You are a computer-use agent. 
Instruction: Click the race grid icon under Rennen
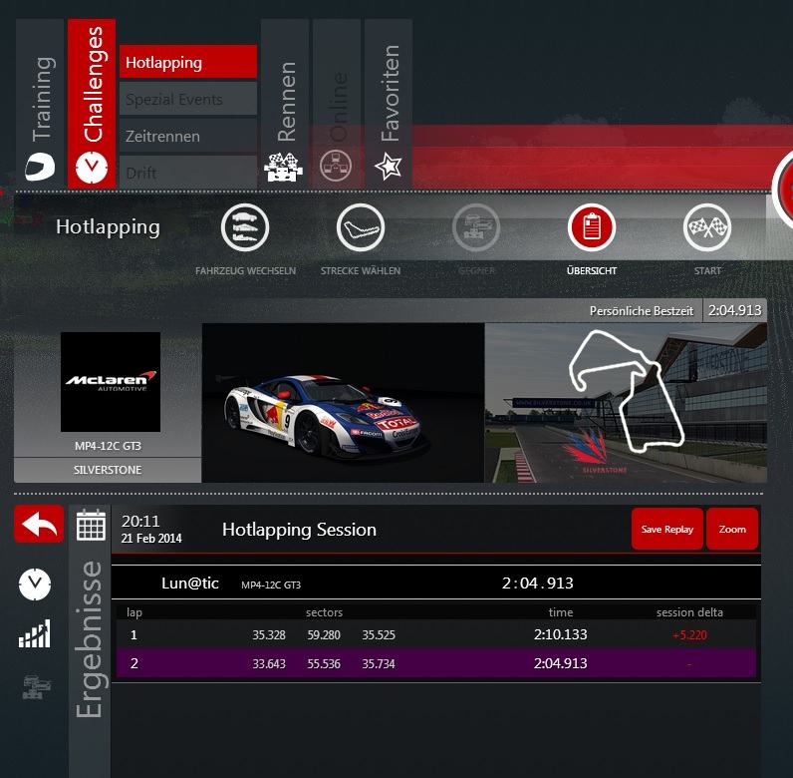[283, 167]
